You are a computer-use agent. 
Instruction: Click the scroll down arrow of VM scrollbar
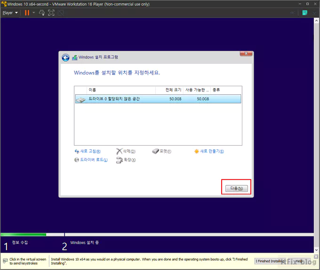(x=316, y=250)
